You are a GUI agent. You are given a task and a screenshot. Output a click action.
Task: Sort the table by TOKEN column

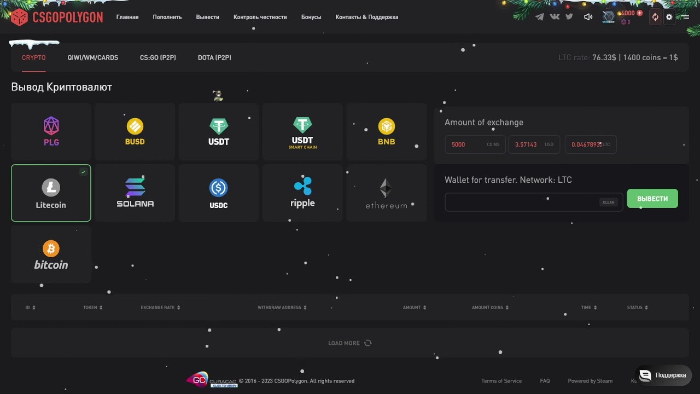point(93,308)
